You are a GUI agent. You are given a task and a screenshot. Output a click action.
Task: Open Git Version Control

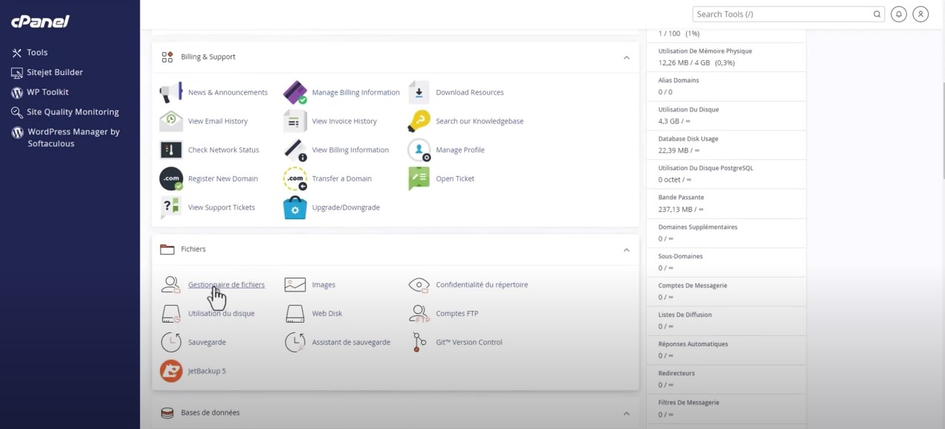(x=419, y=342)
